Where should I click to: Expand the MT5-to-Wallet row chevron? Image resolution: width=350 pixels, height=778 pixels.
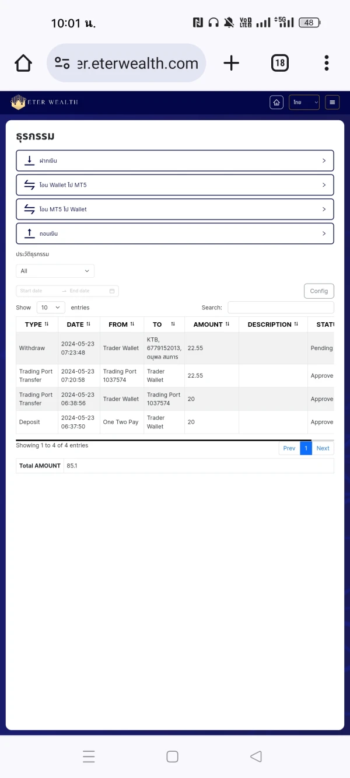pos(324,209)
